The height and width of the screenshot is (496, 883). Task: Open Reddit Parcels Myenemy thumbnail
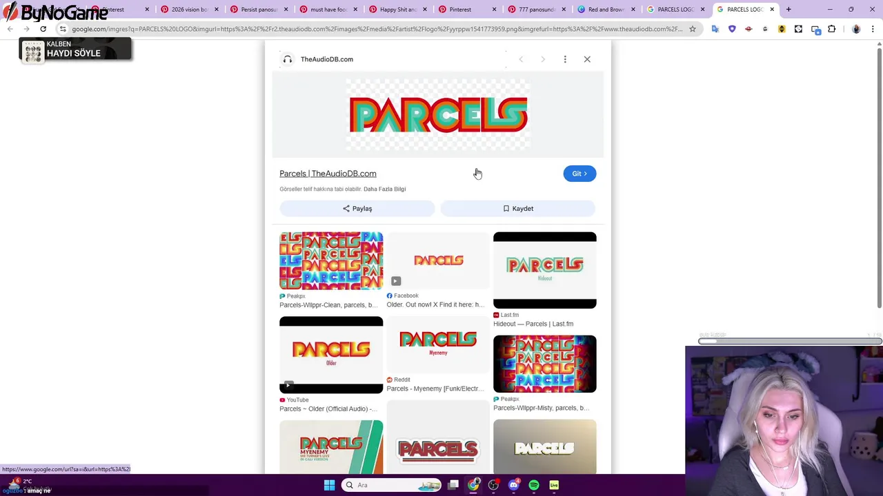click(x=438, y=345)
